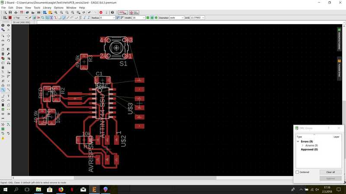Click the red layer color swatch

tap(10, 18)
